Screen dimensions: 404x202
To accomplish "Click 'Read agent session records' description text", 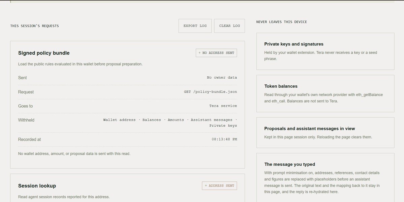I will 64,197.
